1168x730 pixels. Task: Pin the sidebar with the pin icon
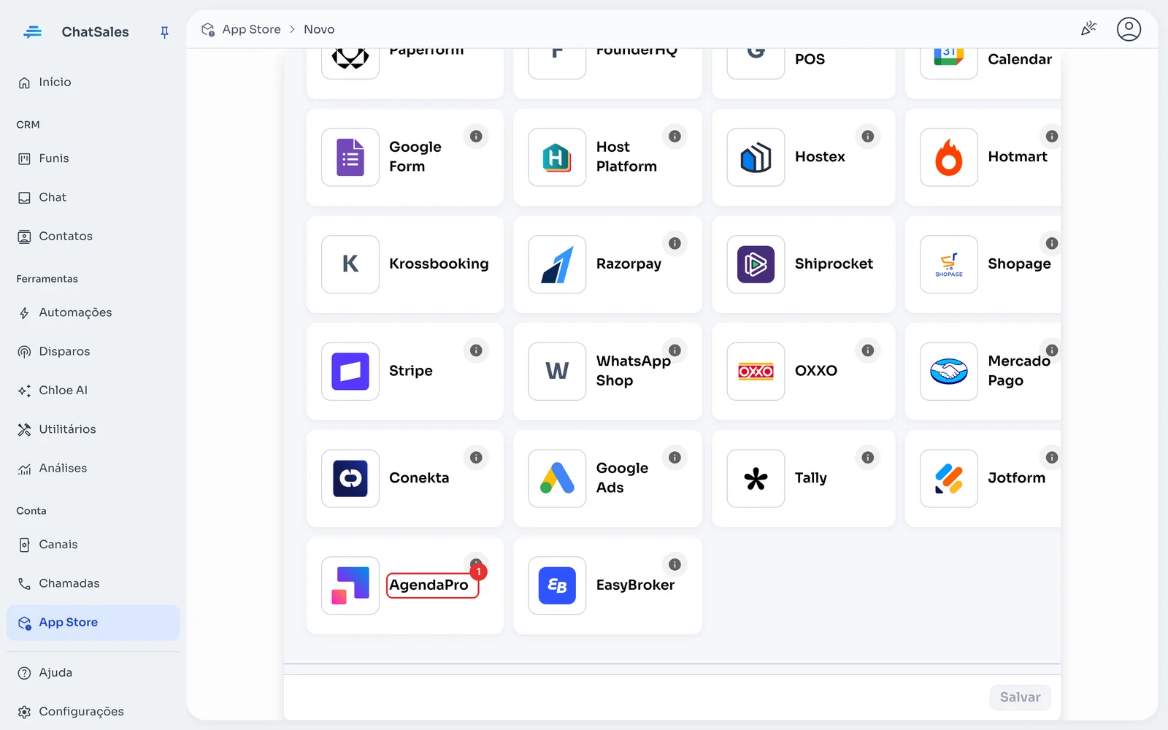click(x=164, y=32)
